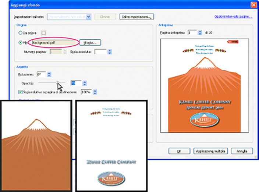Click the Scala assoluta stepper arrows
The height and width of the screenshot is (192, 259).
coord(110,52)
